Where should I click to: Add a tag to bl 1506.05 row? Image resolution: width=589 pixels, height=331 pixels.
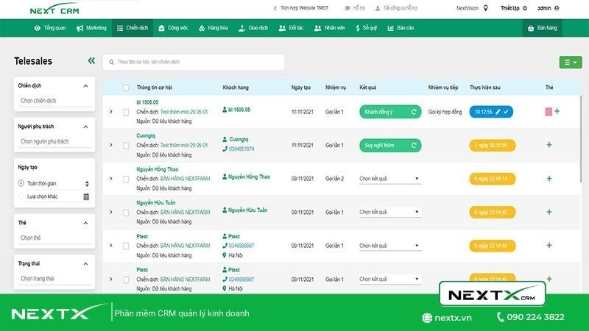tap(557, 111)
